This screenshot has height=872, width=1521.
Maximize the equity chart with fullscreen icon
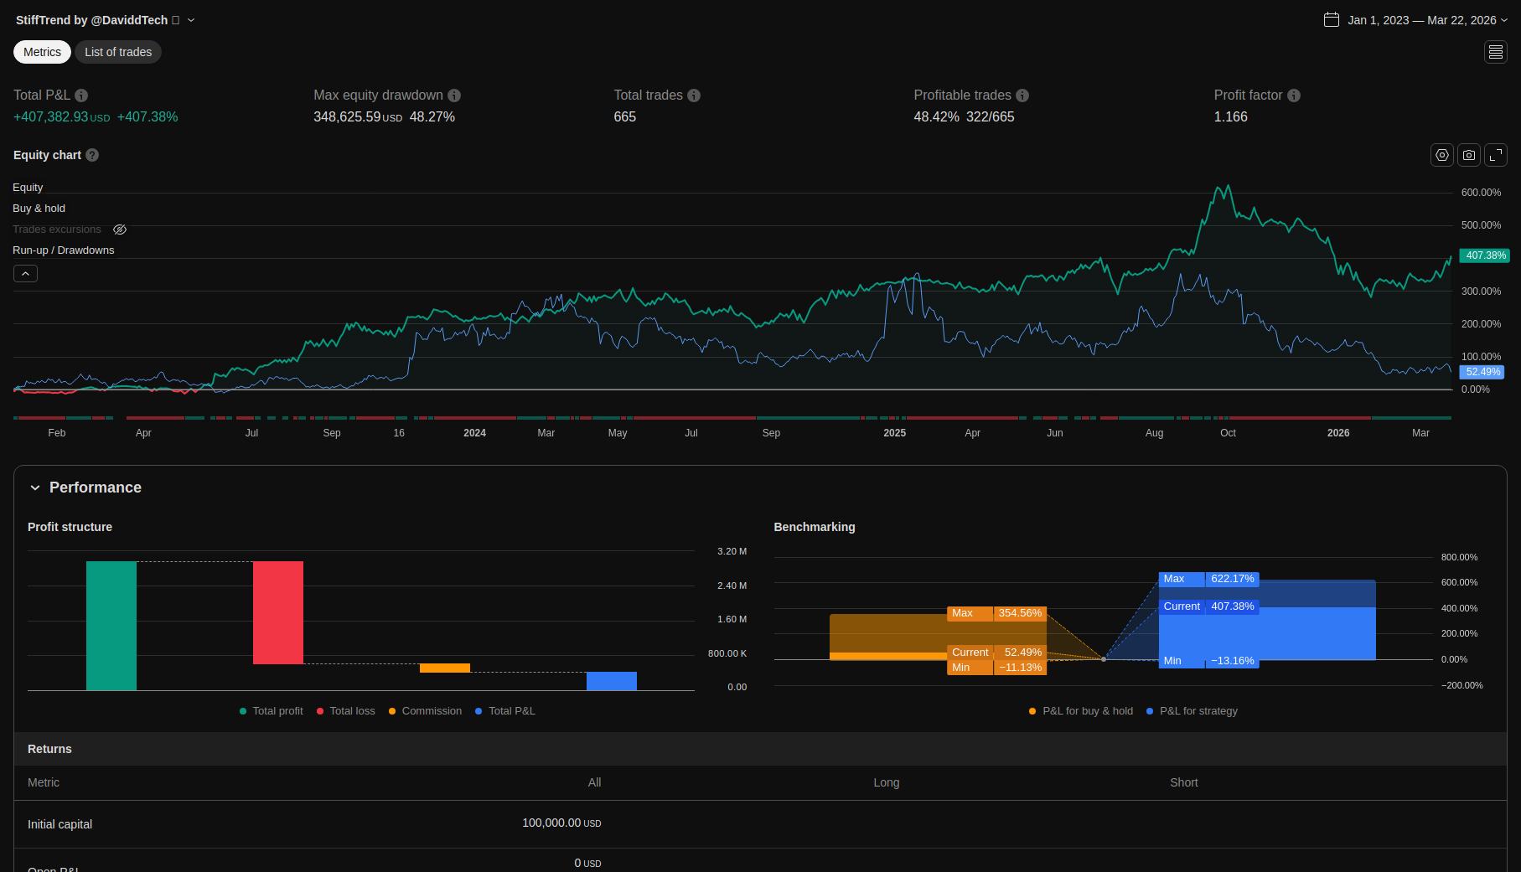[1496, 155]
